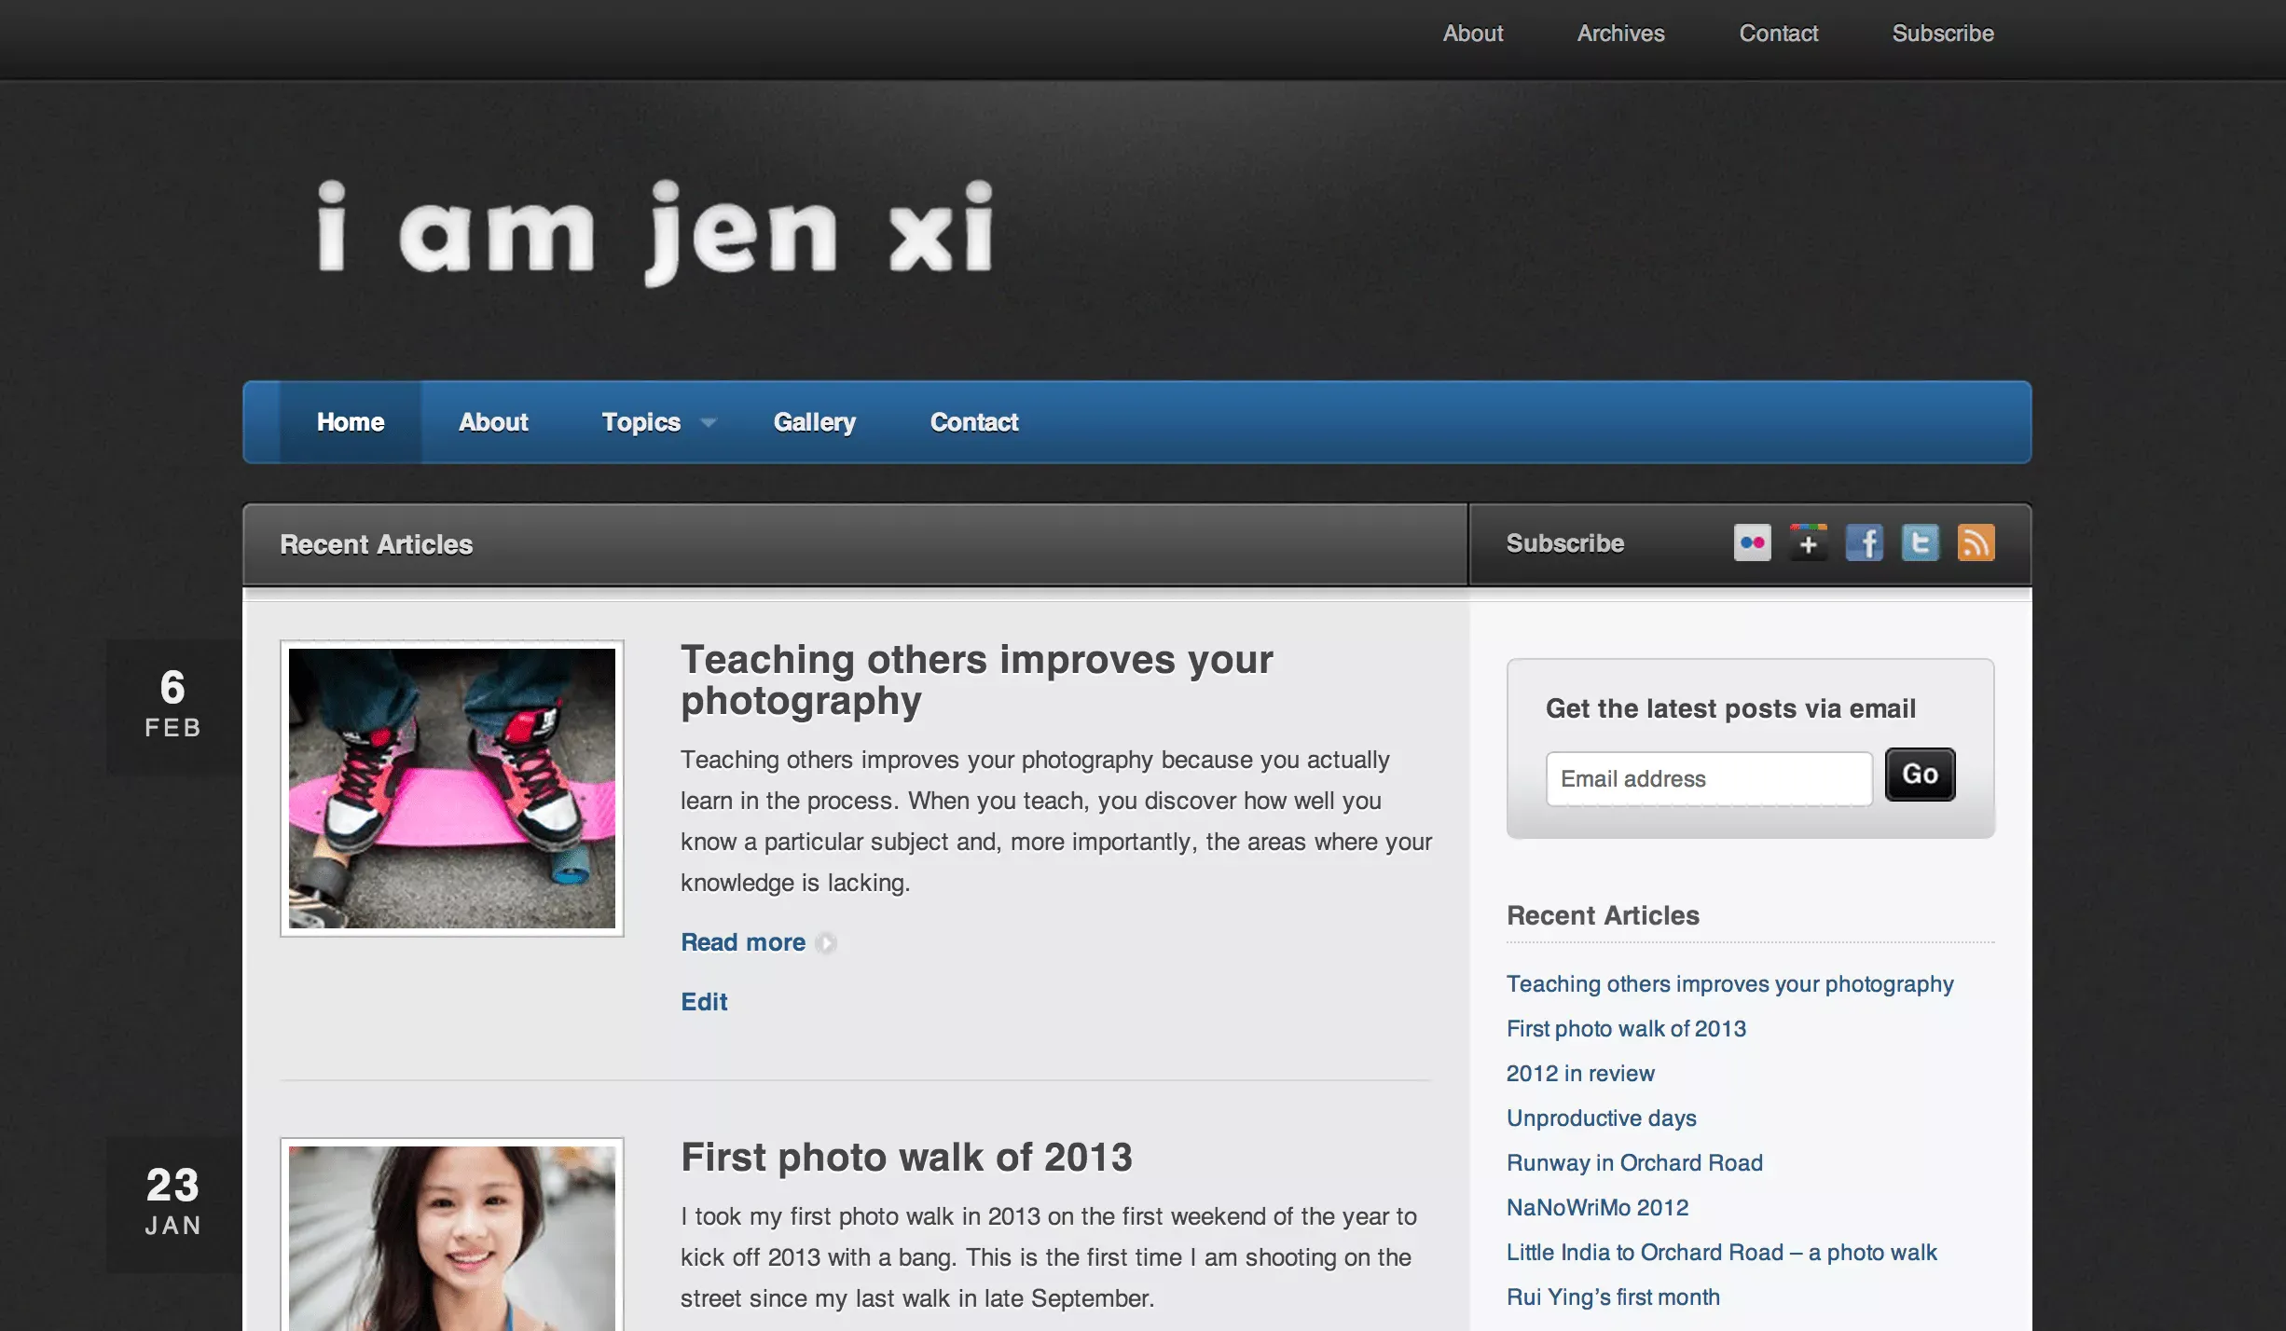2286x1331 pixels.
Task: Open the pink skateboard photo thumbnail
Action: pyautogui.click(x=451, y=788)
